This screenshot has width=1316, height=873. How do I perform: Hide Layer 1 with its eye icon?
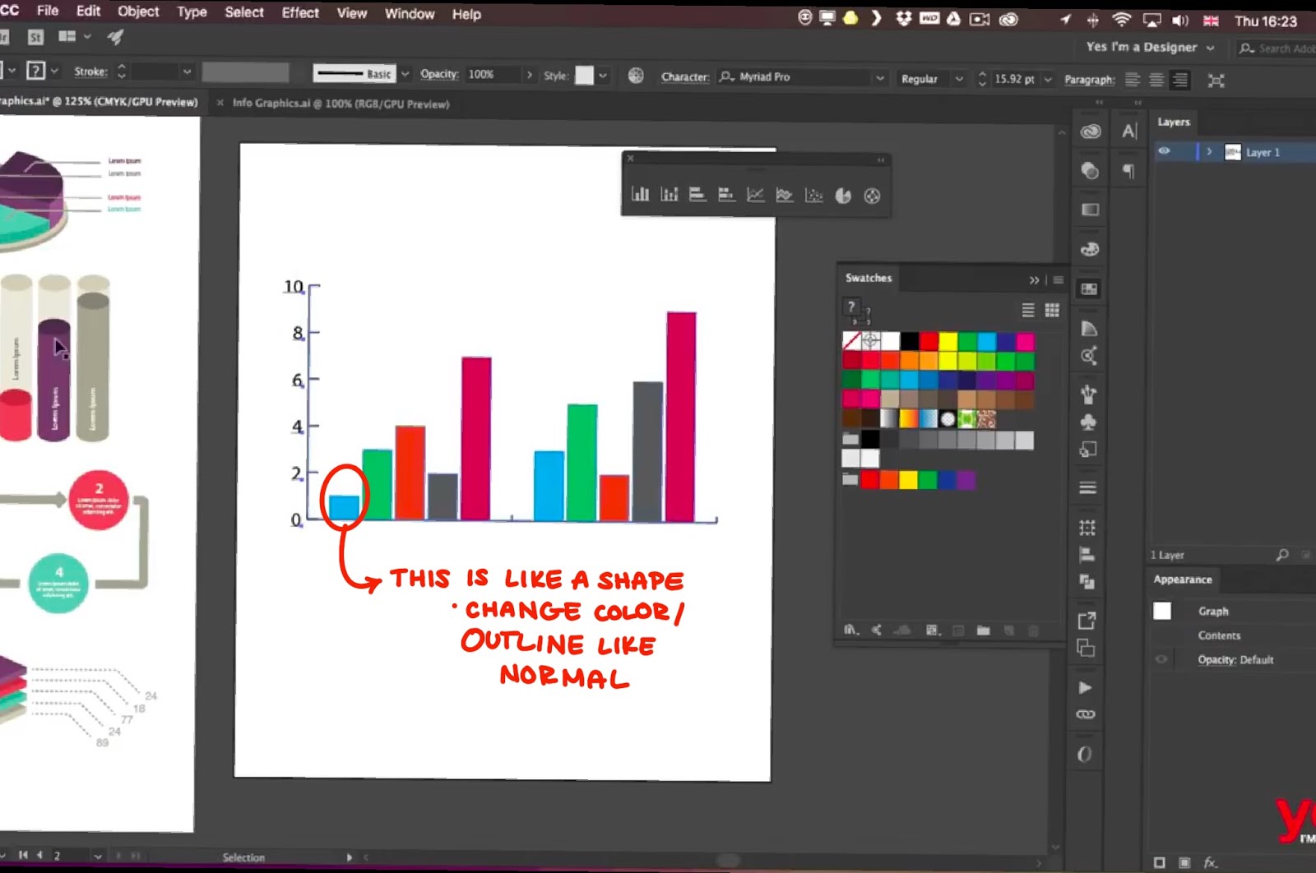click(1165, 151)
